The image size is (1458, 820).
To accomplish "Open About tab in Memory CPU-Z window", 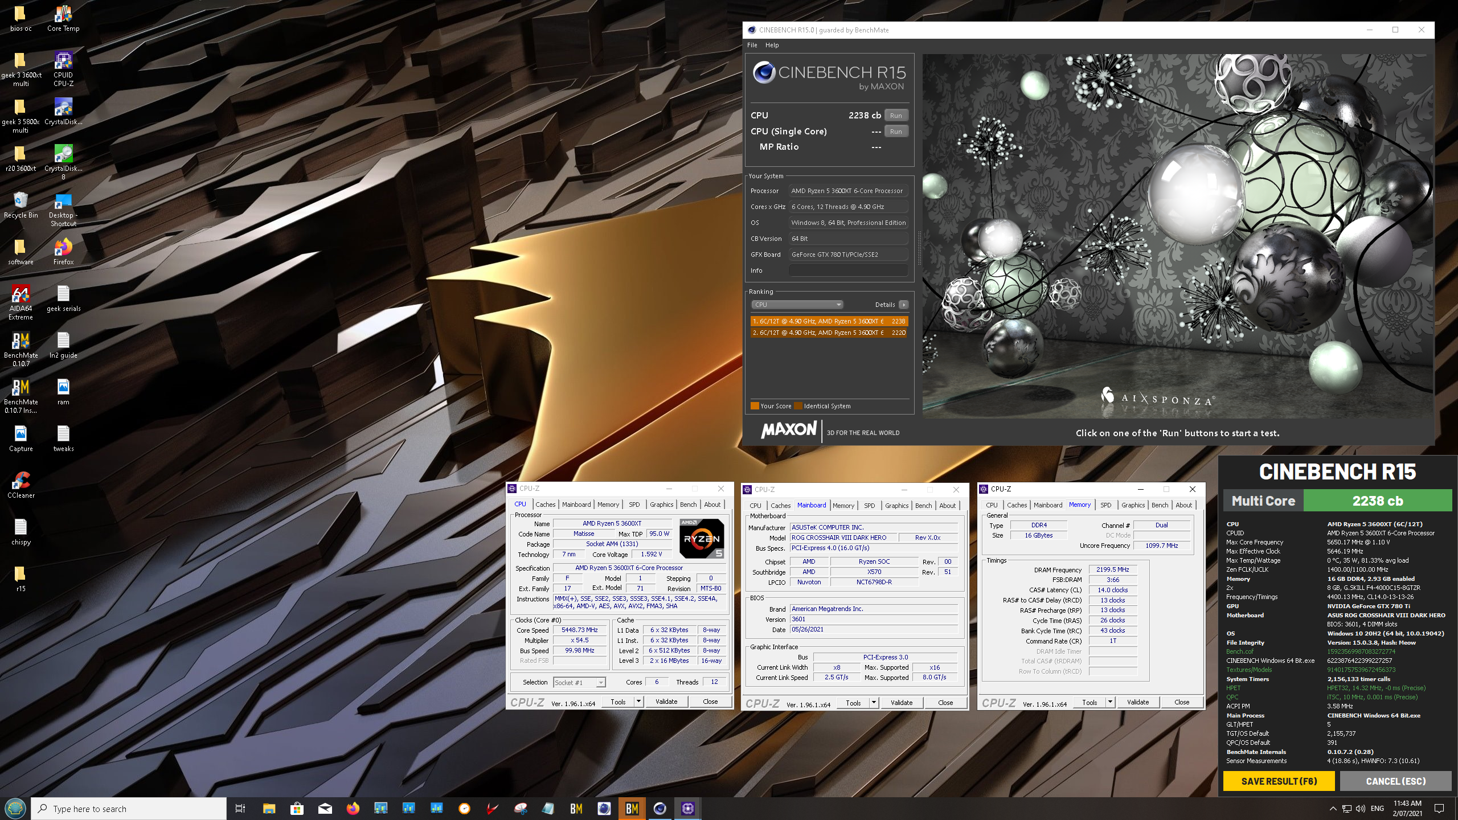I will tap(1183, 505).
